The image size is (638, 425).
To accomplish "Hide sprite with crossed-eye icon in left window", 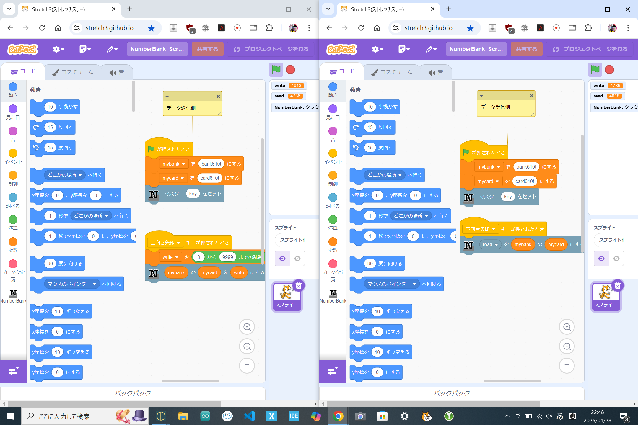I will 297,259.
